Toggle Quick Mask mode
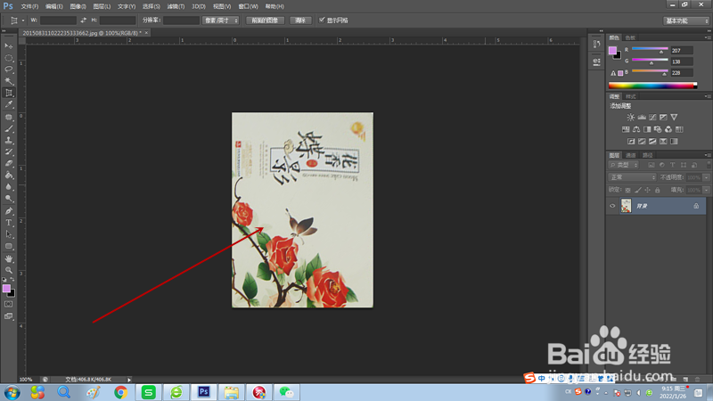This screenshot has width=713, height=401. 9,304
